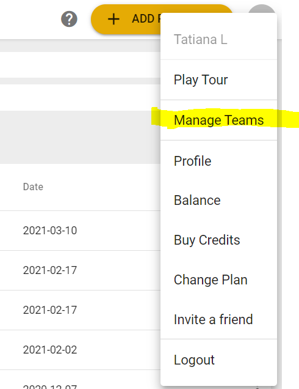This screenshot has height=389, width=299.
Task: Open the lower 2021-02-17 row
Action: (x=80, y=310)
